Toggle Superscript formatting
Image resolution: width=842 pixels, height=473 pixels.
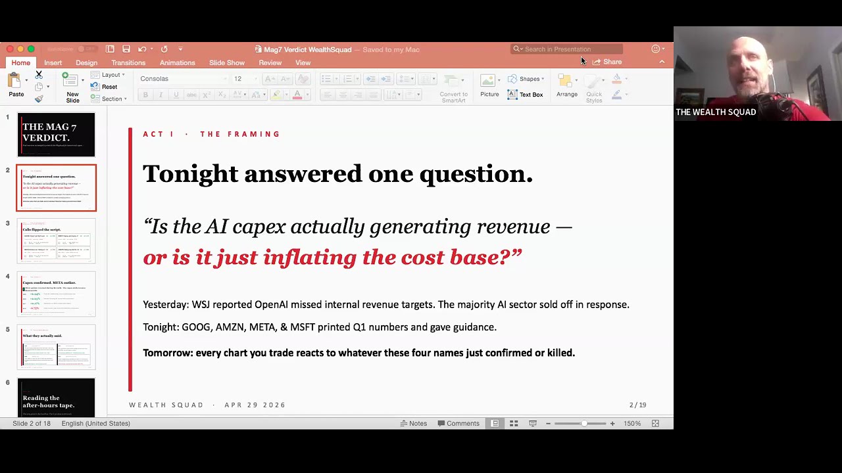207,95
